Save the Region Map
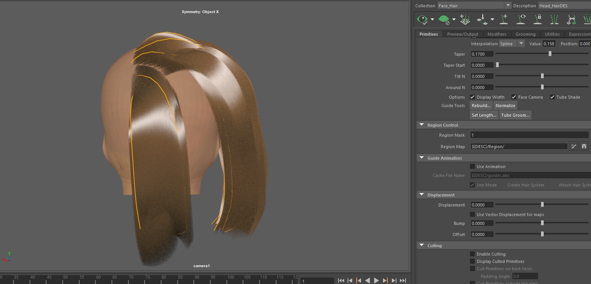This screenshot has height=284, width=591. (x=584, y=146)
